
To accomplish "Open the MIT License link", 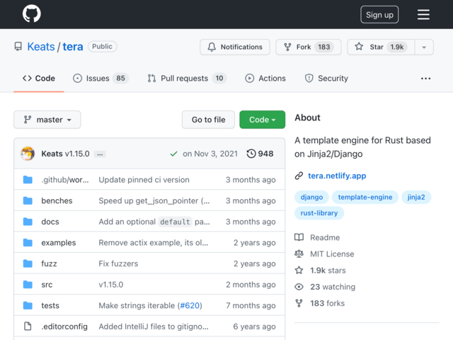I will [x=332, y=254].
